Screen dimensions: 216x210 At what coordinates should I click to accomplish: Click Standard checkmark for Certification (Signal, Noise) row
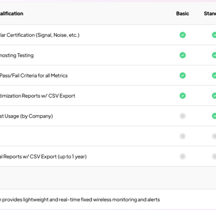click(x=214, y=35)
